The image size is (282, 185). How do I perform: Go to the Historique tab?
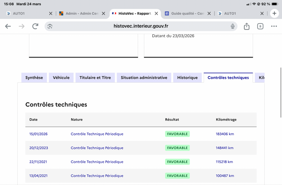pyautogui.click(x=188, y=78)
